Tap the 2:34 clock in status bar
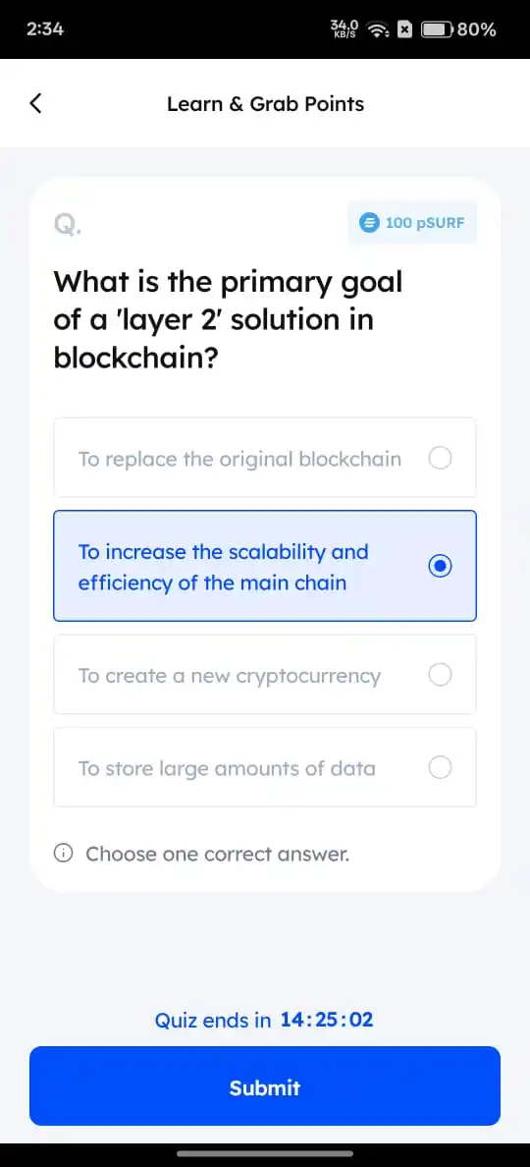Viewport: 530px width, 1167px height. [x=44, y=29]
